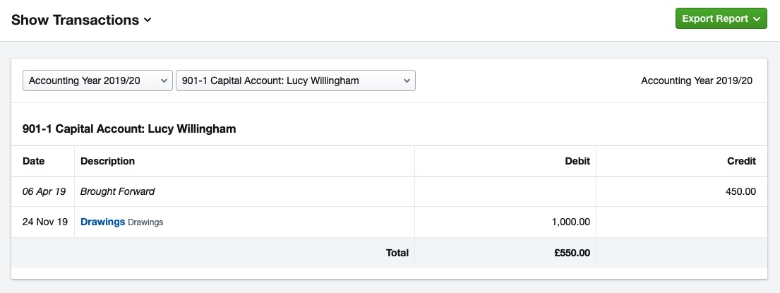This screenshot has width=780, height=293.
Task: Click the Accounting Year dropdown's chevron arrow
Action: (164, 80)
